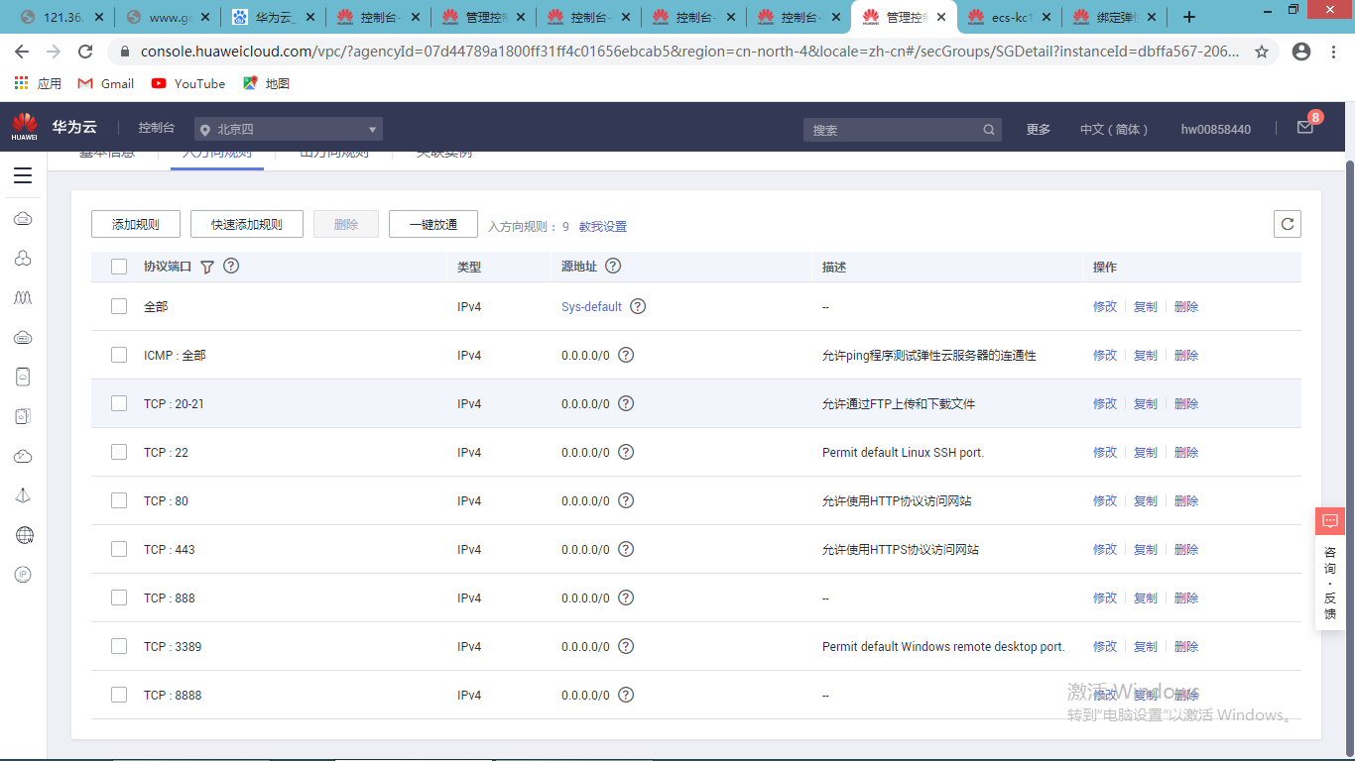Open the 北京四 region dropdown

(288, 128)
